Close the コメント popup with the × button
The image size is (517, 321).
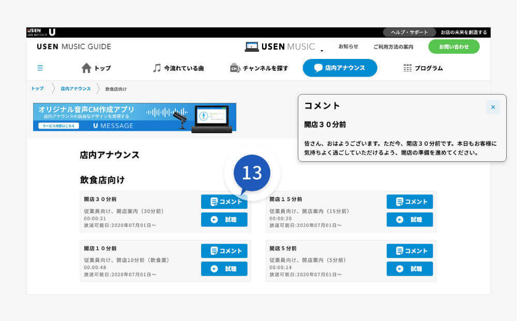click(493, 107)
